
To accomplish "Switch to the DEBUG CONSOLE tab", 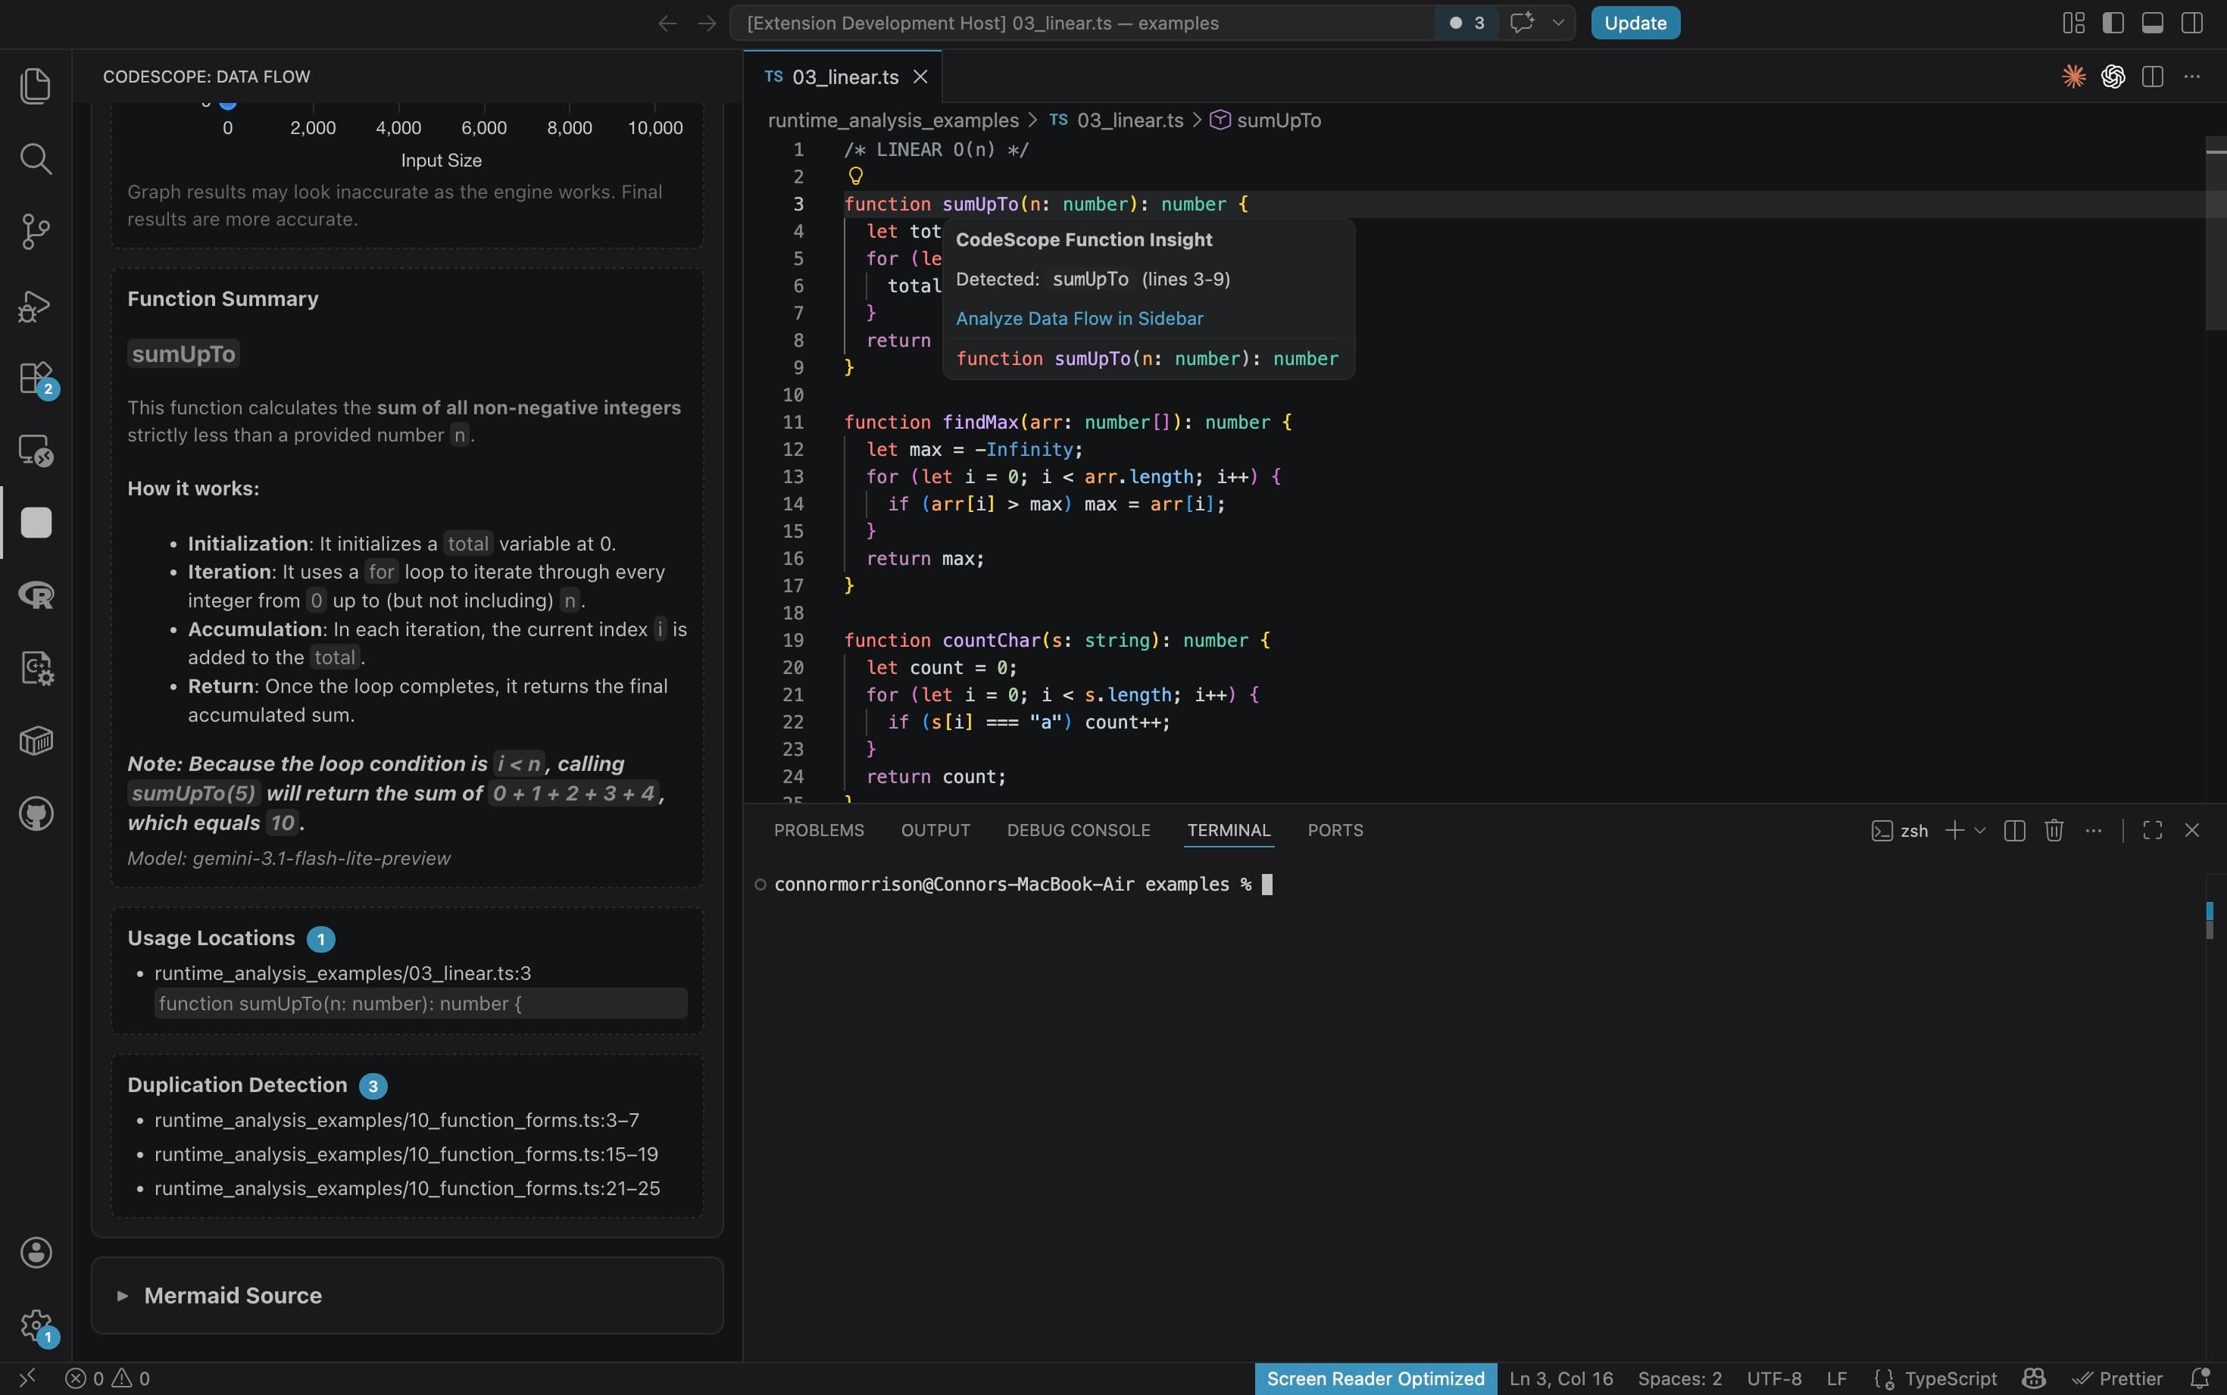I will tap(1079, 830).
